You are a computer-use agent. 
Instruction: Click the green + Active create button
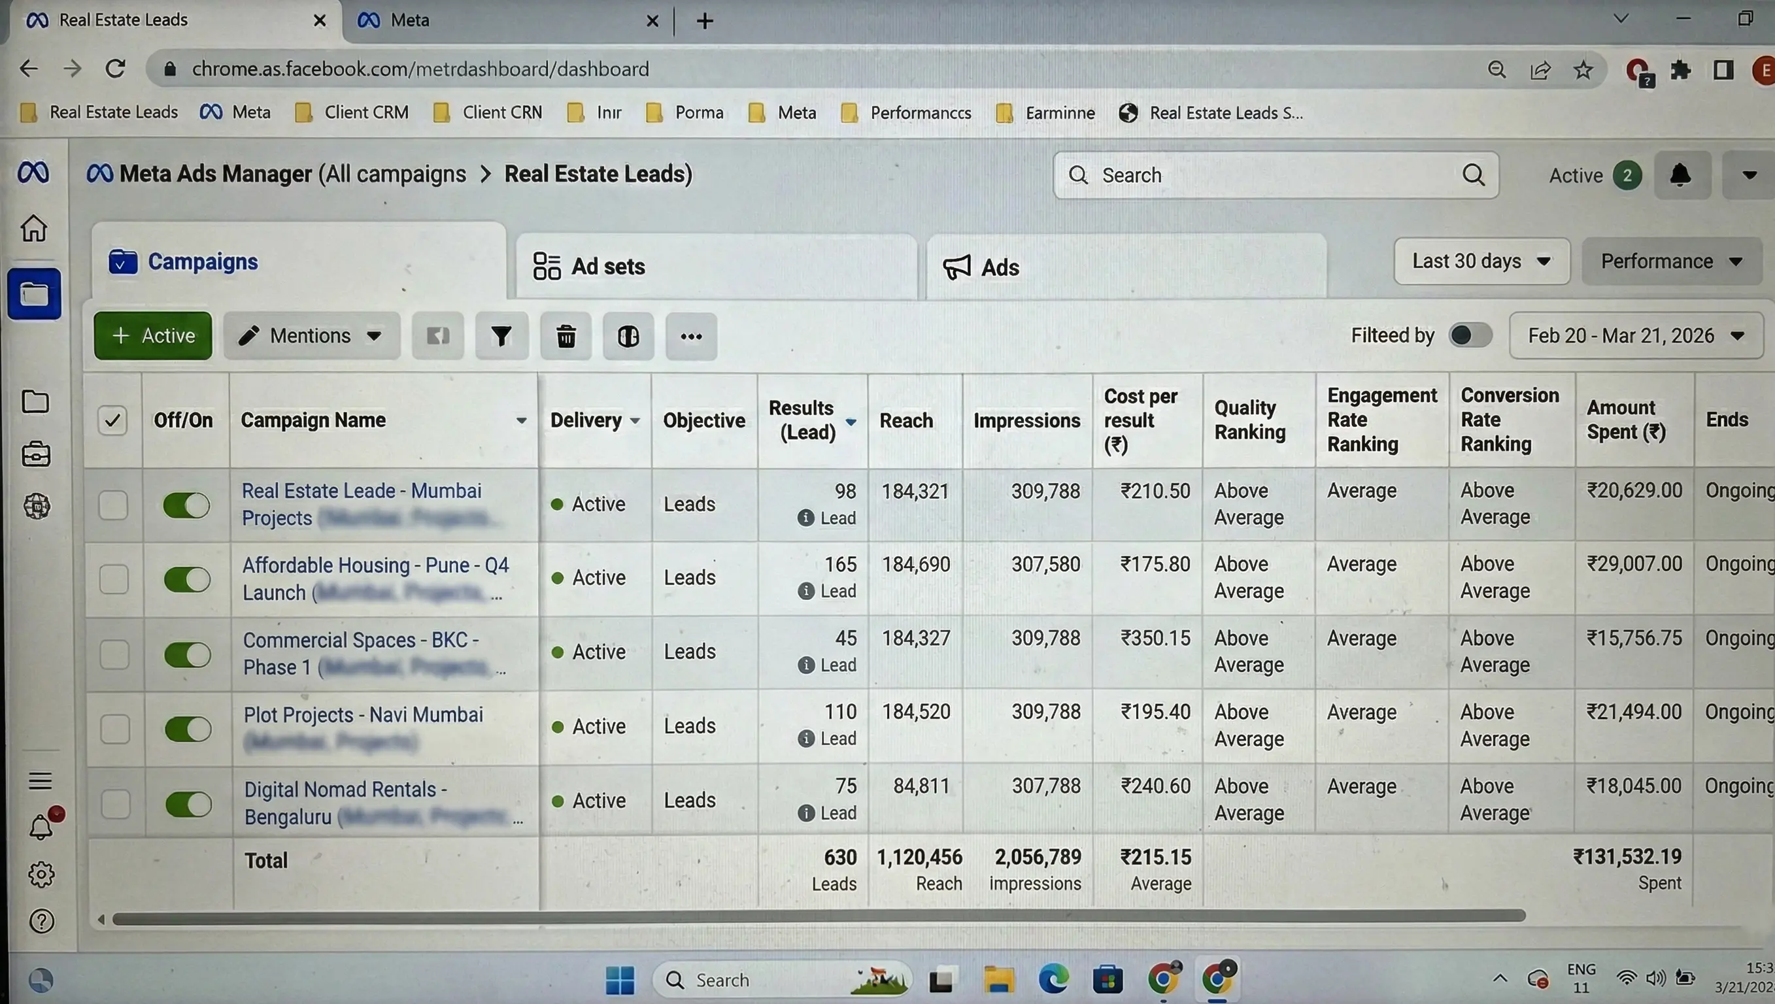point(153,336)
